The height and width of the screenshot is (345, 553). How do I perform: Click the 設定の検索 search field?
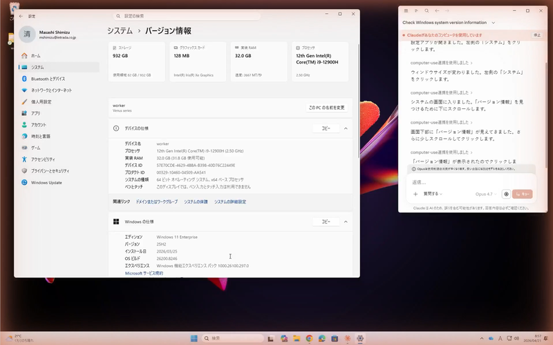[x=187, y=16]
